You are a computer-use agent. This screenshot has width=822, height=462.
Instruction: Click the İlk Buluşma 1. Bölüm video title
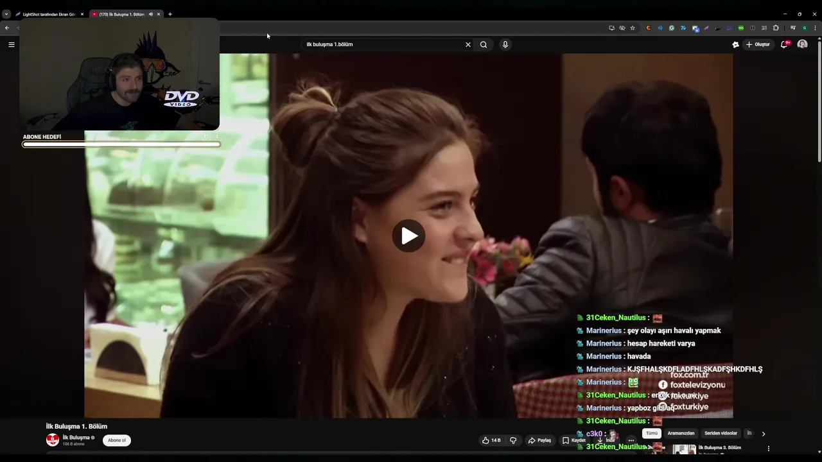(76, 426)
